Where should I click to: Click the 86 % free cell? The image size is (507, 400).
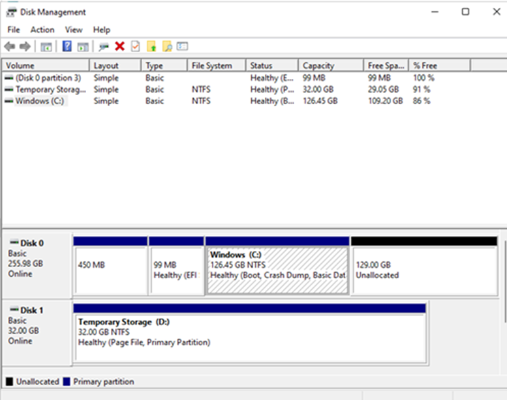tap(422, 101)
